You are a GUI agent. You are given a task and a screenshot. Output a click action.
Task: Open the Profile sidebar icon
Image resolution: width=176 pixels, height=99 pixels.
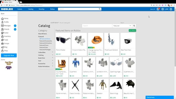2,22
